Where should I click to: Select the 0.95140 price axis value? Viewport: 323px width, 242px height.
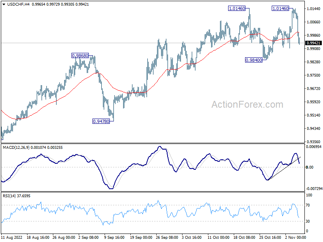pyautogui.click(x=314, y=115)
